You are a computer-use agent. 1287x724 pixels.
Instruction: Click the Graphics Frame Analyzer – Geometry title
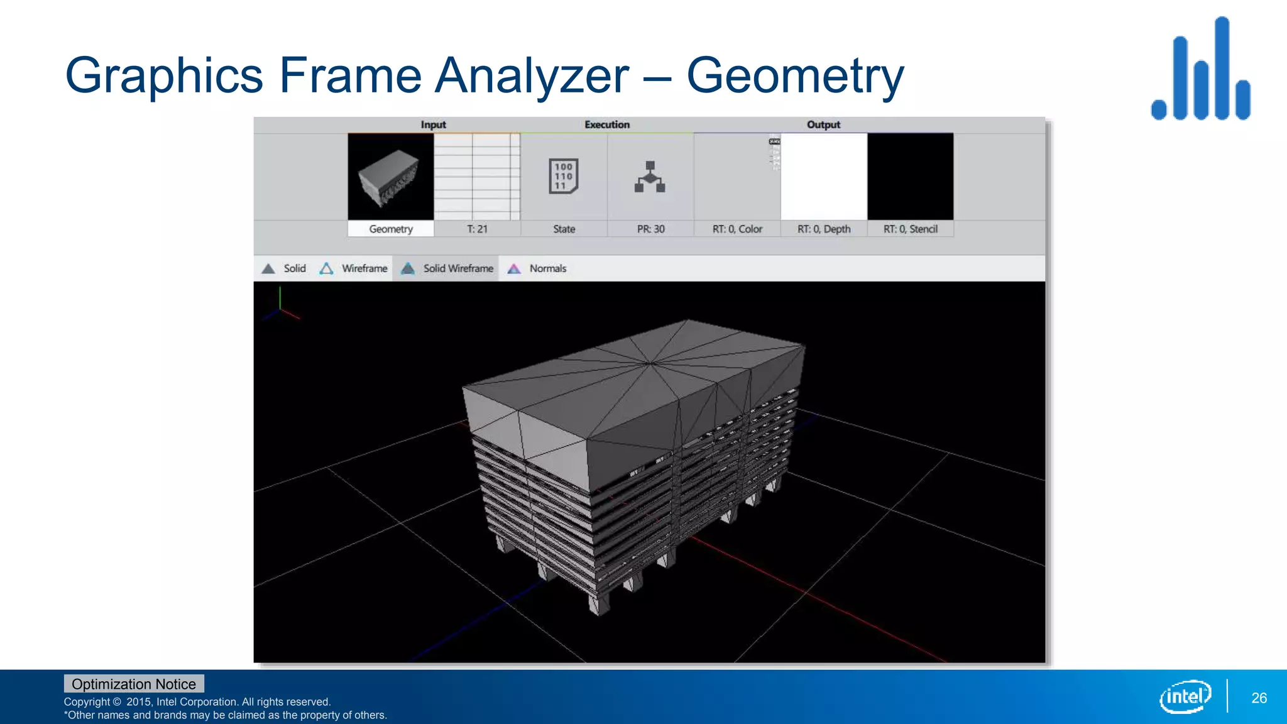485,75
